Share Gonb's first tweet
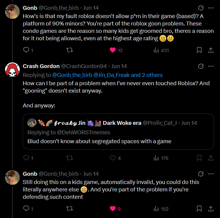 click(x=211, y=50)
